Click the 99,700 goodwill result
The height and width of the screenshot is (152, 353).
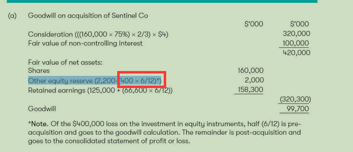point(298,109)
